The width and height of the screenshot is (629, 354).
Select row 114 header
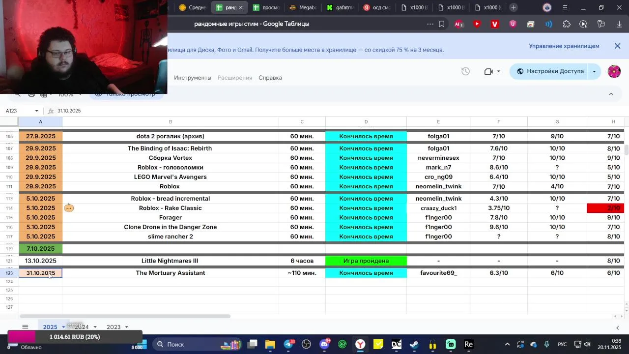tap(9, 208)
